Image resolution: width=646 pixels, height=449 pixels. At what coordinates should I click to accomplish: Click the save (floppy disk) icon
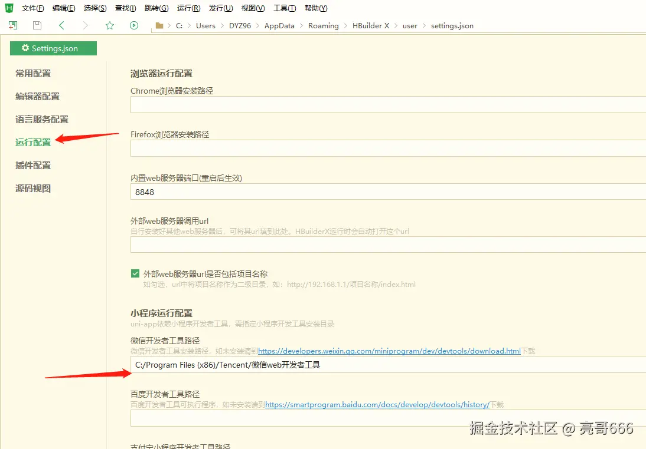pyautogui.click(x=37, y=25)
